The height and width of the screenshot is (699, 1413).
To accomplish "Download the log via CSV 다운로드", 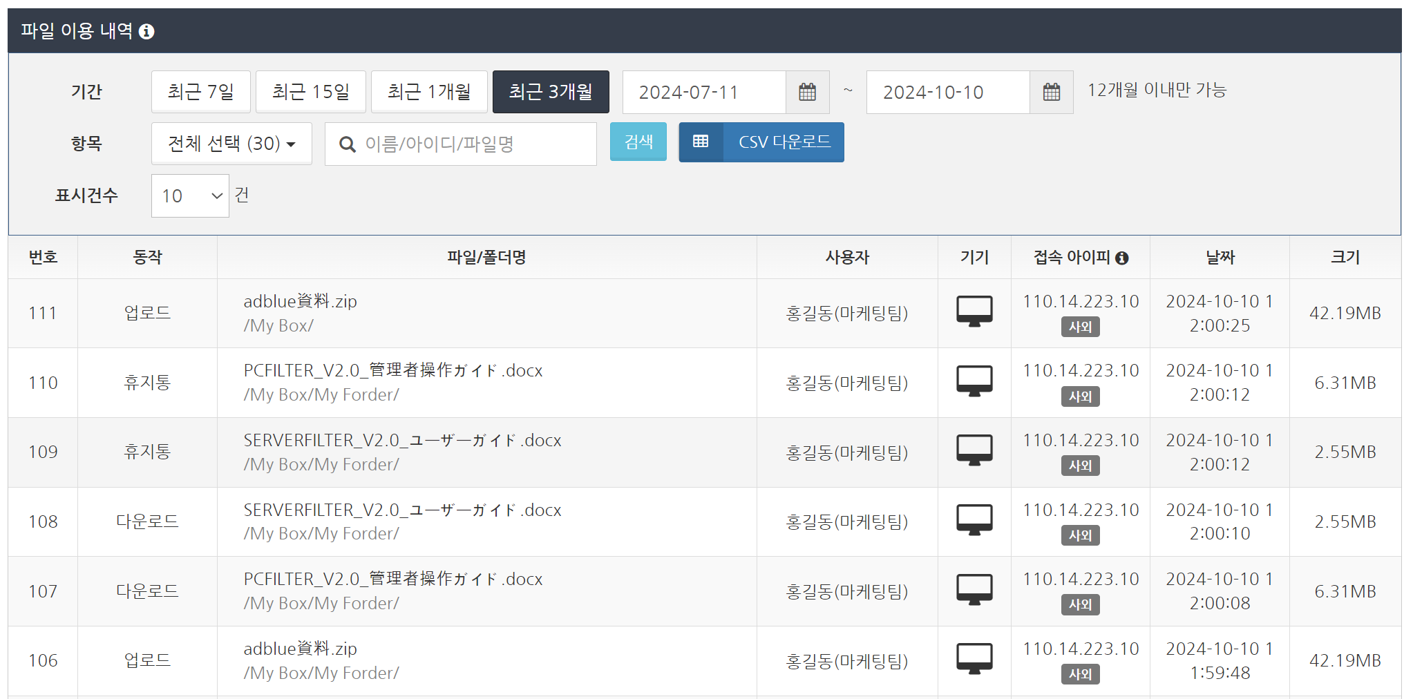I will tap(784, 142).
